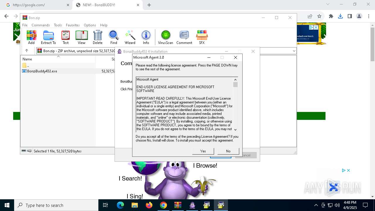This screenshot has width=375, height=211.
Task: Open the Chrome profile avatar
Action: pyautogui.click(x=359, y=16)
